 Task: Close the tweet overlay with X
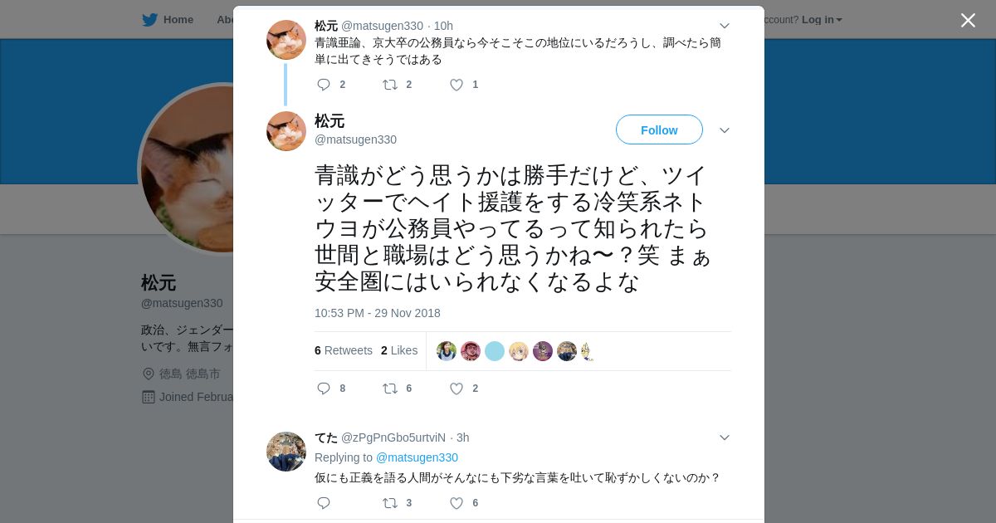pos(968,20)
